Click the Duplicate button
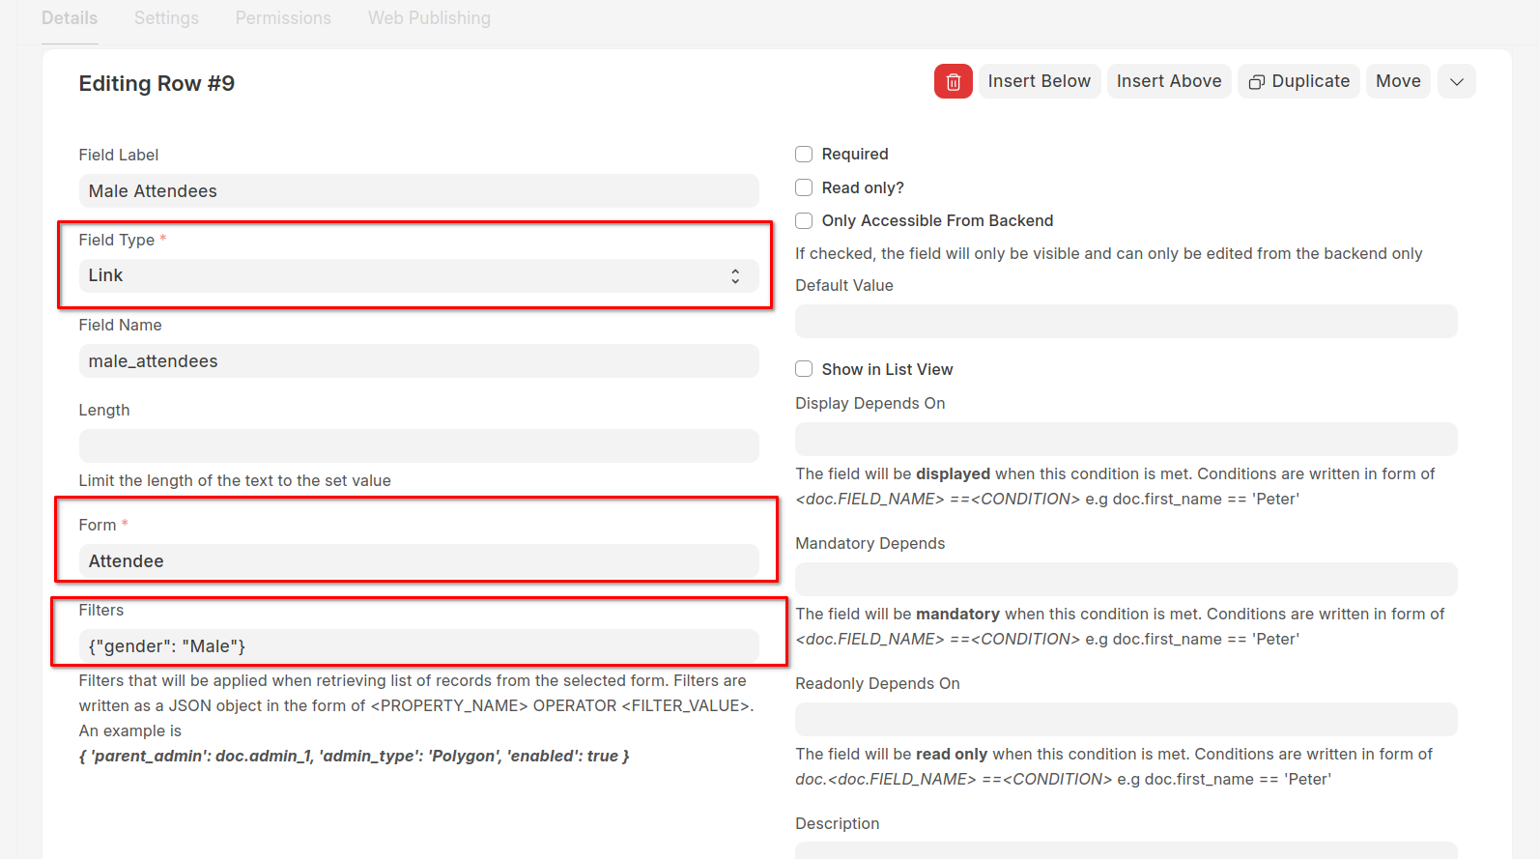 pyautogui.click(x=1298, y=81)
